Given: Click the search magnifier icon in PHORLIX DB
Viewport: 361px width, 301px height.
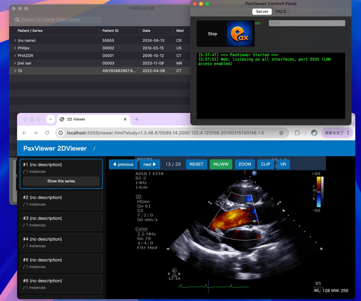Looking at the screenshot, I should 17,20.
